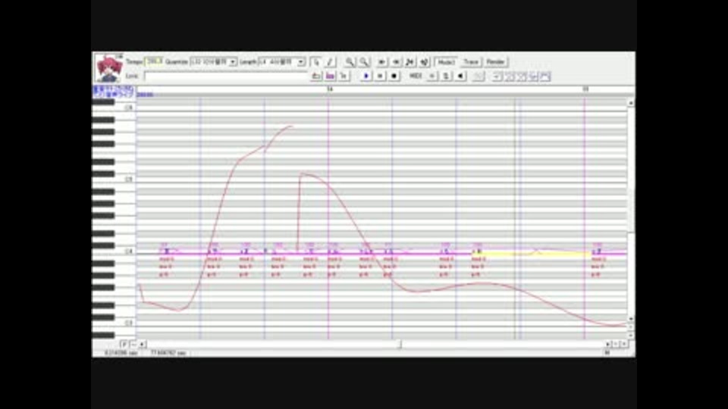Viewport: 728px width, 409px height.
Task: Click into the Lyric input field
Action: tap(226, 76)
